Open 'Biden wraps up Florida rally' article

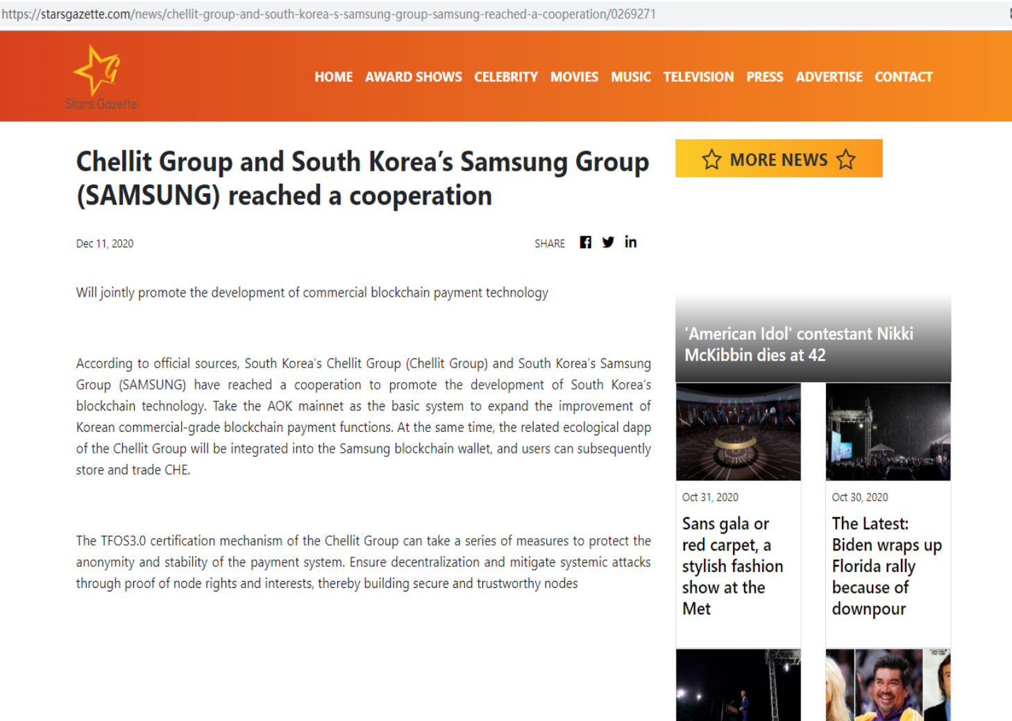(887, 566)
